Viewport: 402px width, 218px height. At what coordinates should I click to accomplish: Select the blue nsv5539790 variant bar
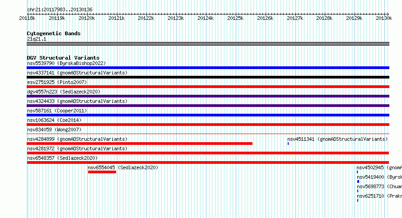208,68
